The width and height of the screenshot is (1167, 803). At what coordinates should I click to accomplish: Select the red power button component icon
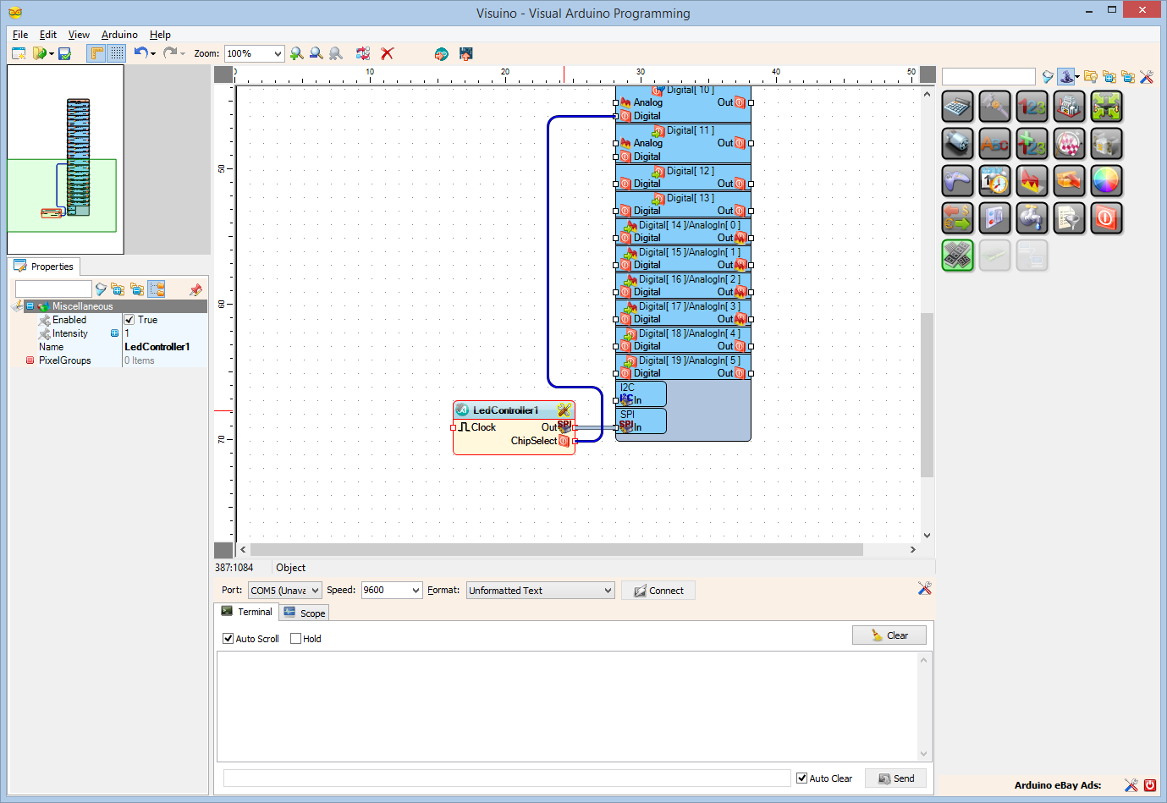[1106, 217]
